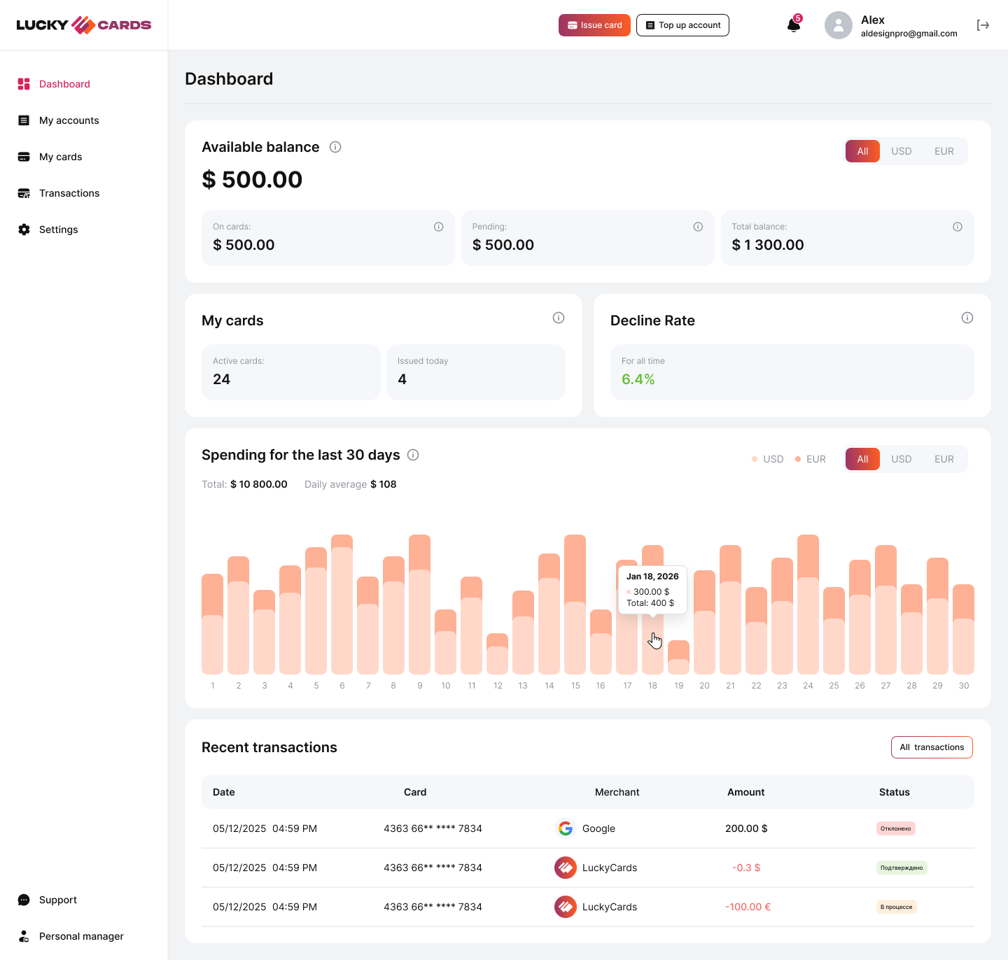The width and height of the screenshot is (1008, 960).
Task: Open the Dashboard section icon in sidebar
Action: [24, 83]
